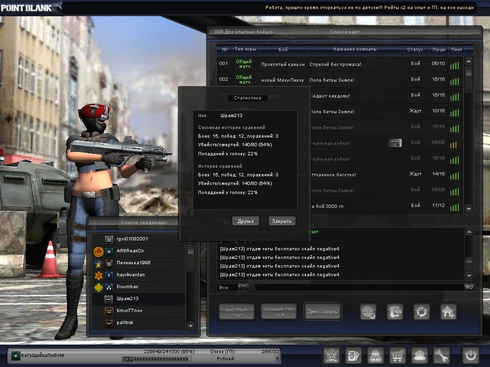Click the circular arrows refresh icon
490x367 pixels.
click(422, 312)
